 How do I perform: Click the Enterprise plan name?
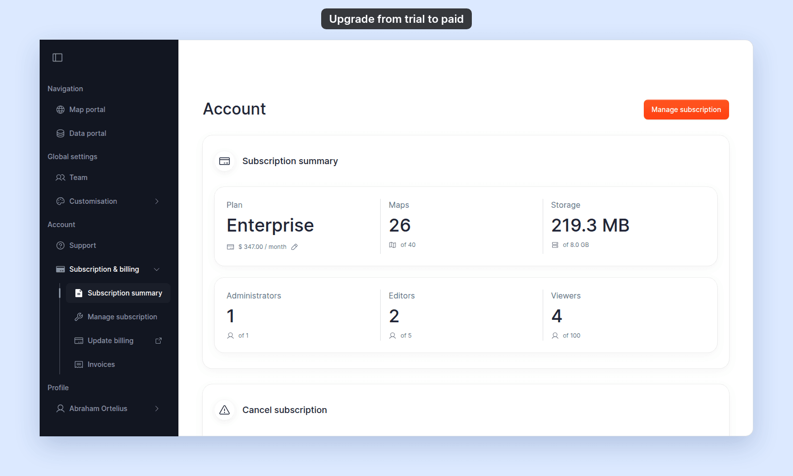(x=270, y=226)
